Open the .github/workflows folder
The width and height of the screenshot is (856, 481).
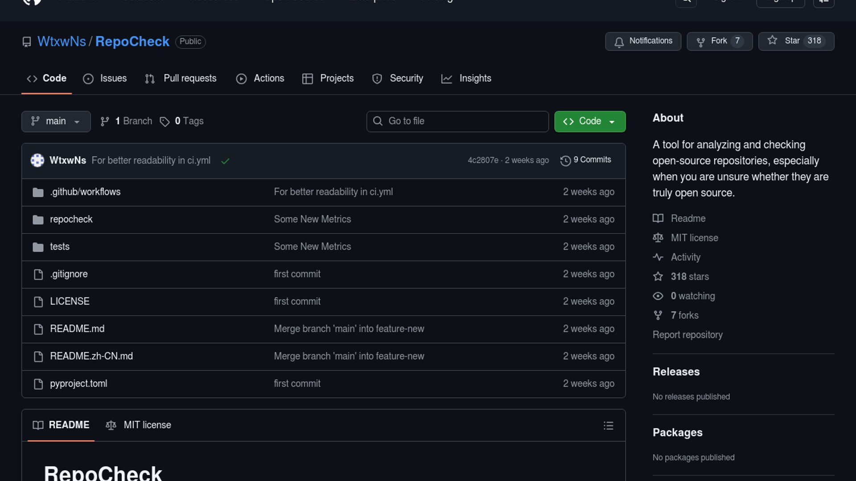85,192
